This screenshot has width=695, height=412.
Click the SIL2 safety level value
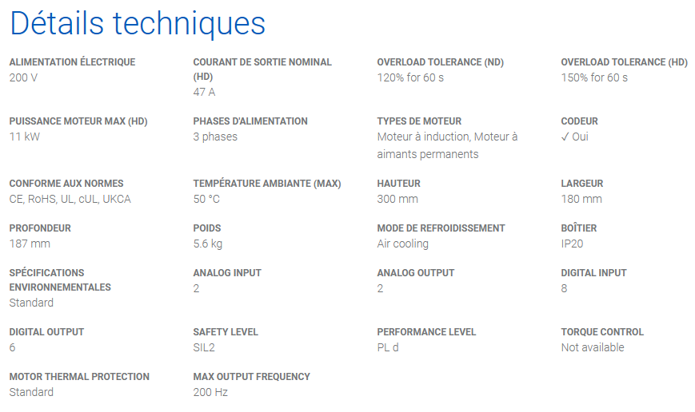click(204, 348)
